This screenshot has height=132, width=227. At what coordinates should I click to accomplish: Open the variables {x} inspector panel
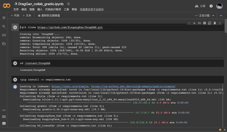tap(4, 35)
